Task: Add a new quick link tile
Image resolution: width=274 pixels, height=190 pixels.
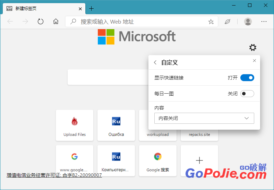Action: [x=199, y=160]
